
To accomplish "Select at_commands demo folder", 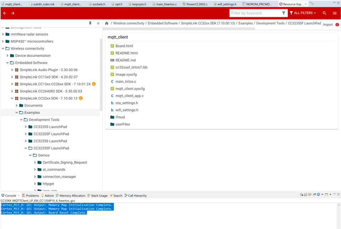I will (54, 169).
